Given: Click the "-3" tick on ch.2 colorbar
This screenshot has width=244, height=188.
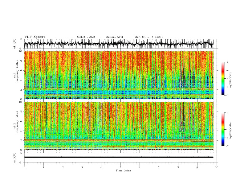Looking at the screenshot, I should click(x=227, y=113).
